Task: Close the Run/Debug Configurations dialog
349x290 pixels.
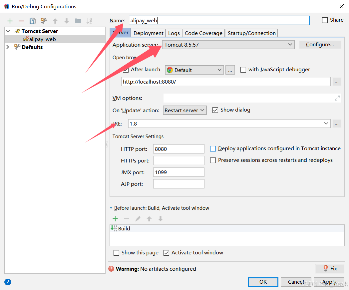Action: [342, 6]
